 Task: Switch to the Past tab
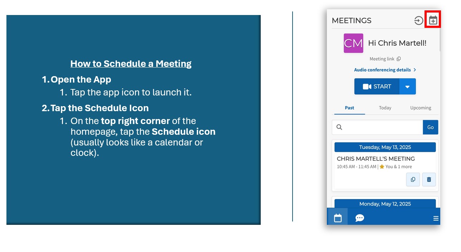coord(349,108)
